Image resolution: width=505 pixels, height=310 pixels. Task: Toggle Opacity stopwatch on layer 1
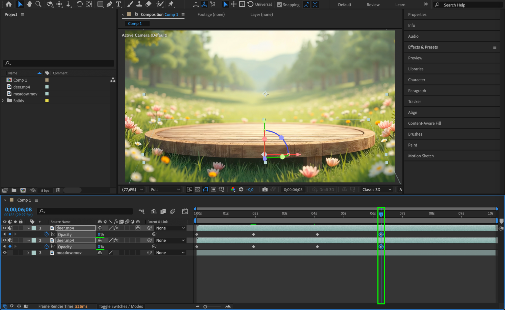click(46, 234)
